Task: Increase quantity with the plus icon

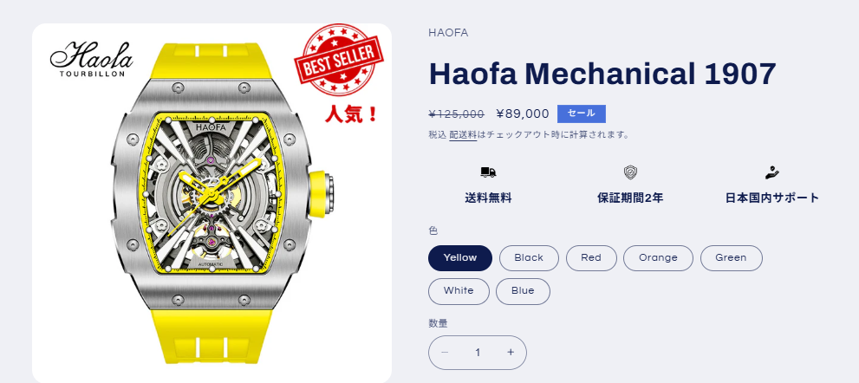Action: click(511, 353)
